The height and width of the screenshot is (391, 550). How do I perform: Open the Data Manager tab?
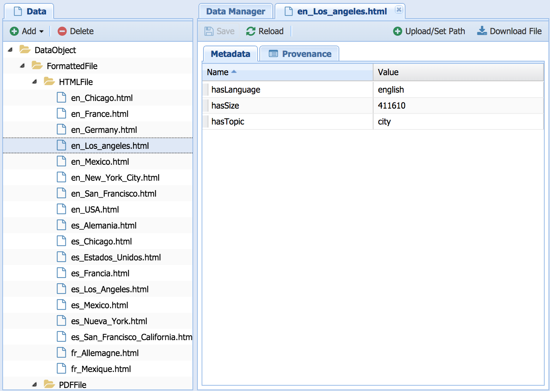pos(235,11)
